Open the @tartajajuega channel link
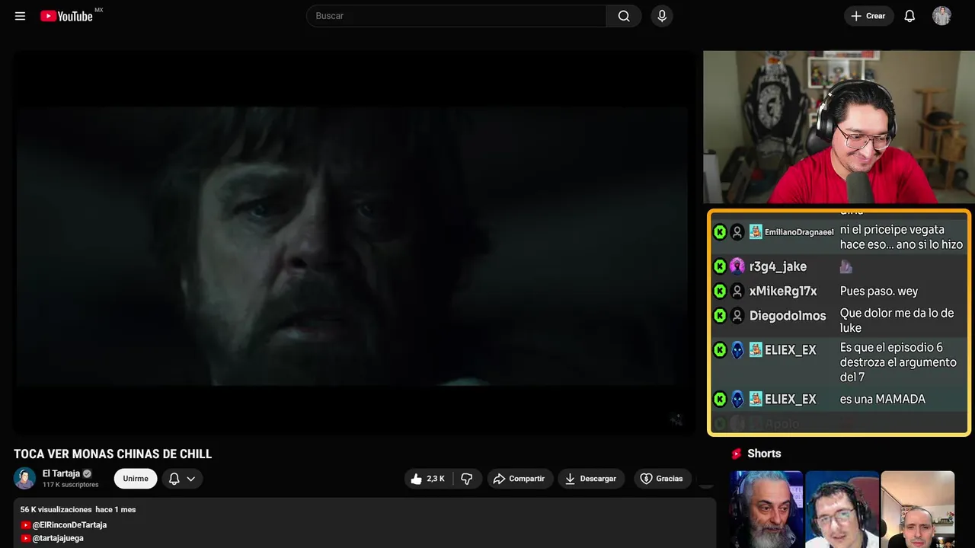Screen dimensions: 975x548 point(58,538)
